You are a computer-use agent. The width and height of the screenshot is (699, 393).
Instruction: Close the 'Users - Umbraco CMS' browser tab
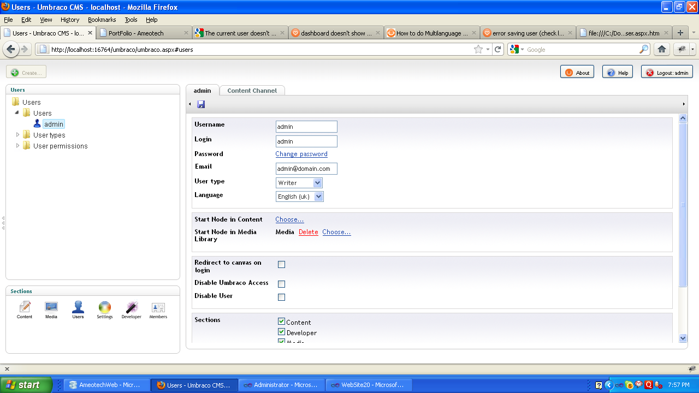(x=90, y=33)
